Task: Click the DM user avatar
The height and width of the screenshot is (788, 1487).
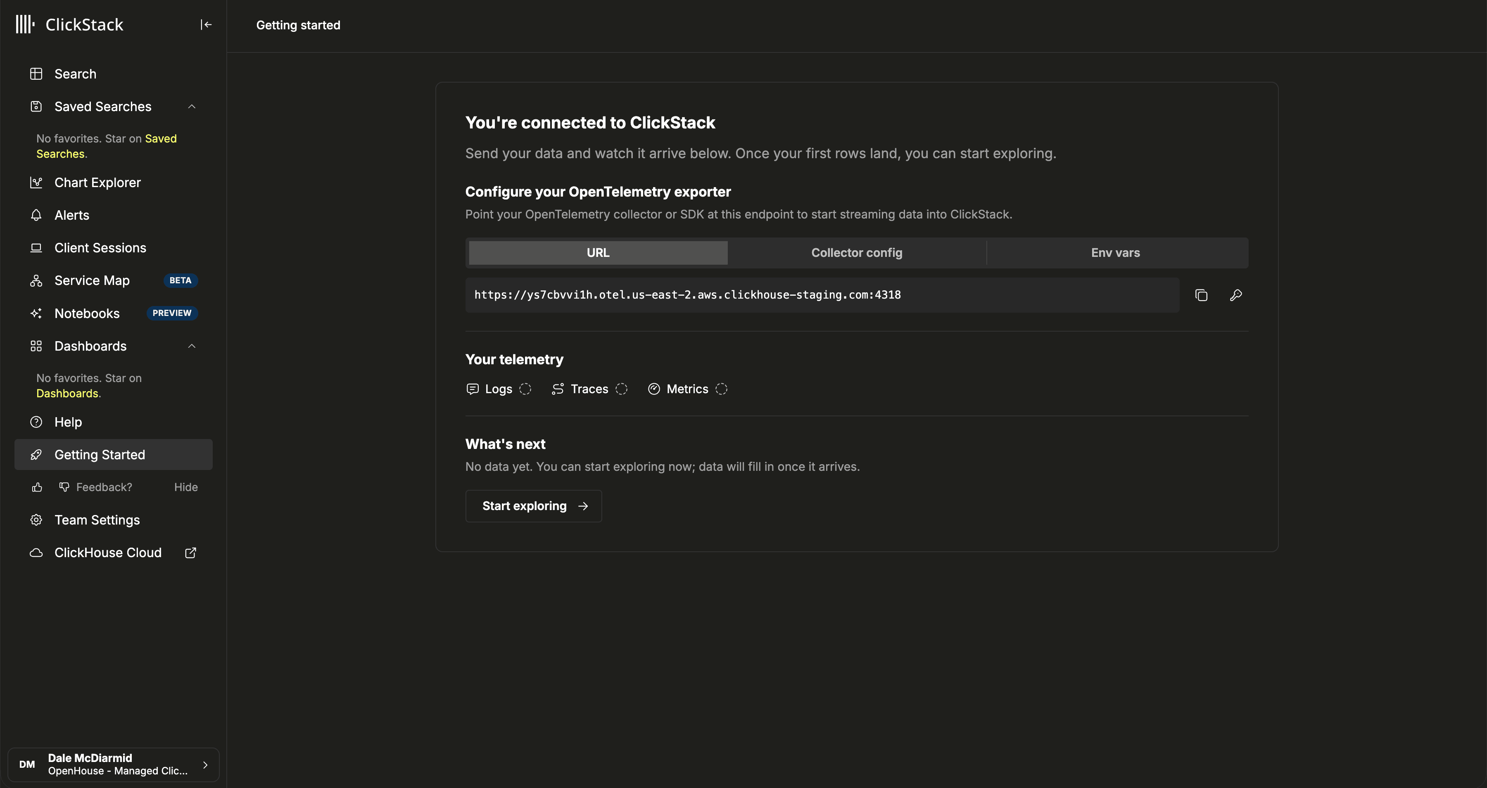Action: 27,765
